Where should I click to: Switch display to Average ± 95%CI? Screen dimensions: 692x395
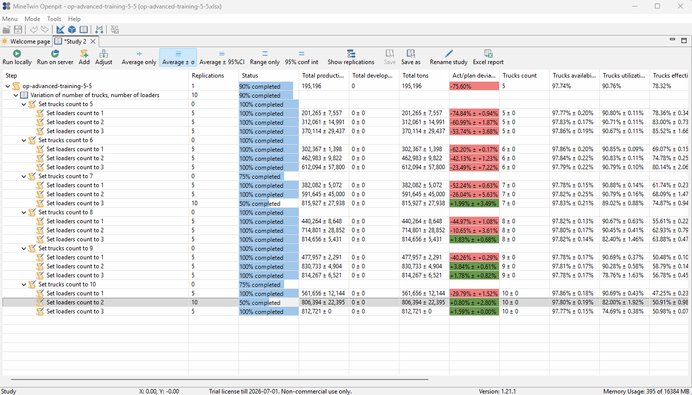click(x=222, y=57)
